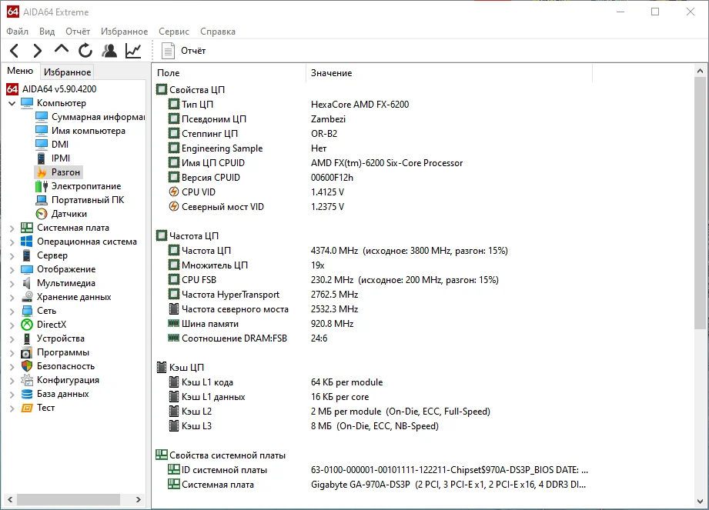Open the user profile toolbar icon
This screenshot has height=510, width=709.
(109, 51)
